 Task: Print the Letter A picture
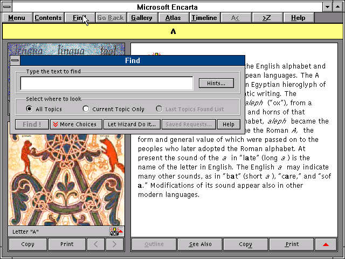pos(67,244)
